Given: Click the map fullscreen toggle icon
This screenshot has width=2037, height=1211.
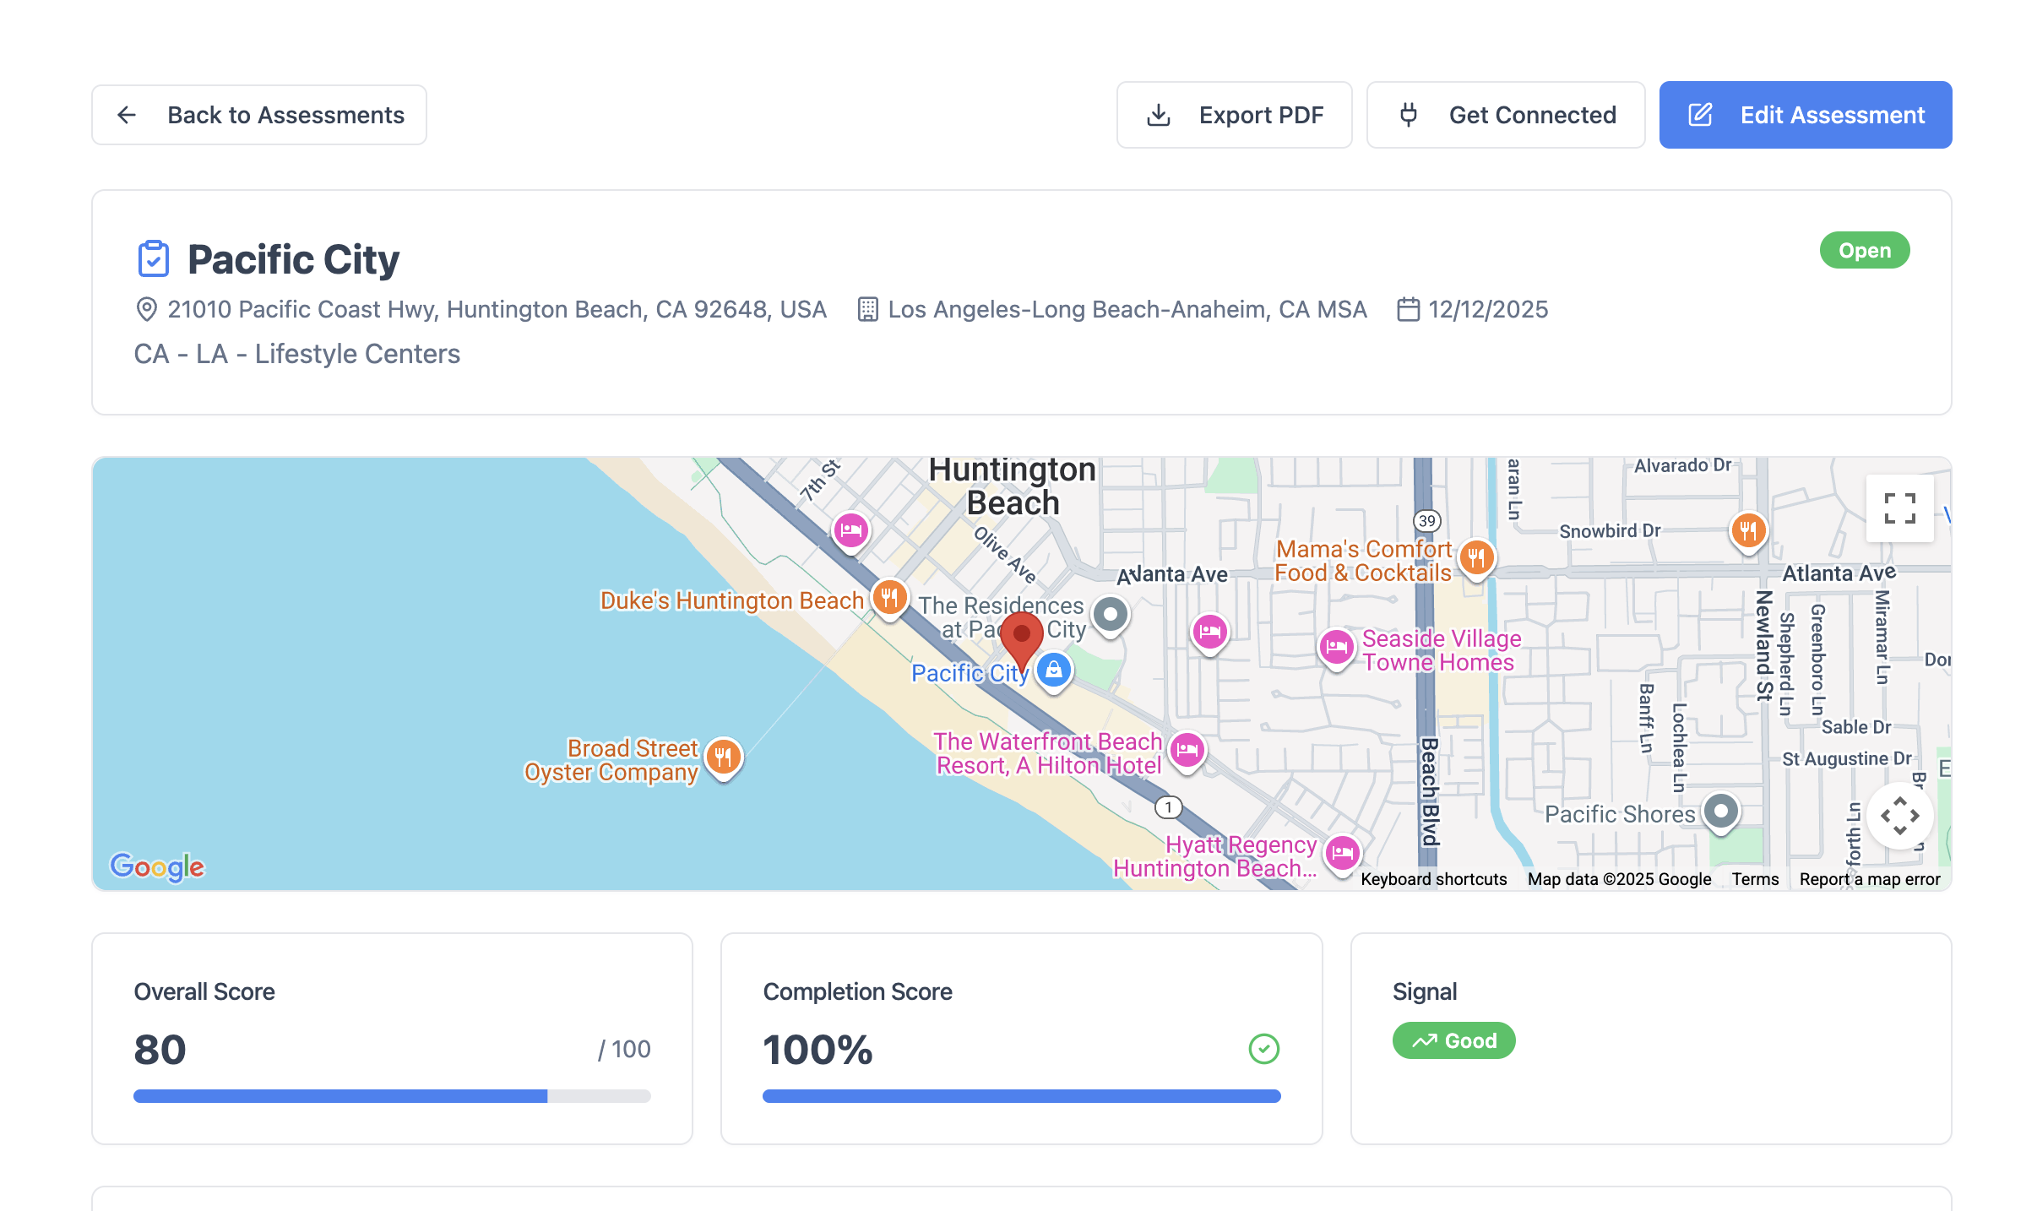Looking at the screenshot, I should (1899, 508).
